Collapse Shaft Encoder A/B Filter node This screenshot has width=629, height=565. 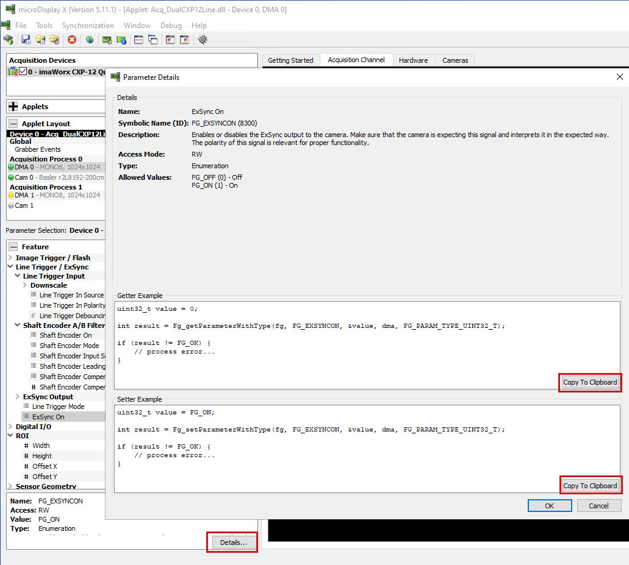(x=17, y=325)
